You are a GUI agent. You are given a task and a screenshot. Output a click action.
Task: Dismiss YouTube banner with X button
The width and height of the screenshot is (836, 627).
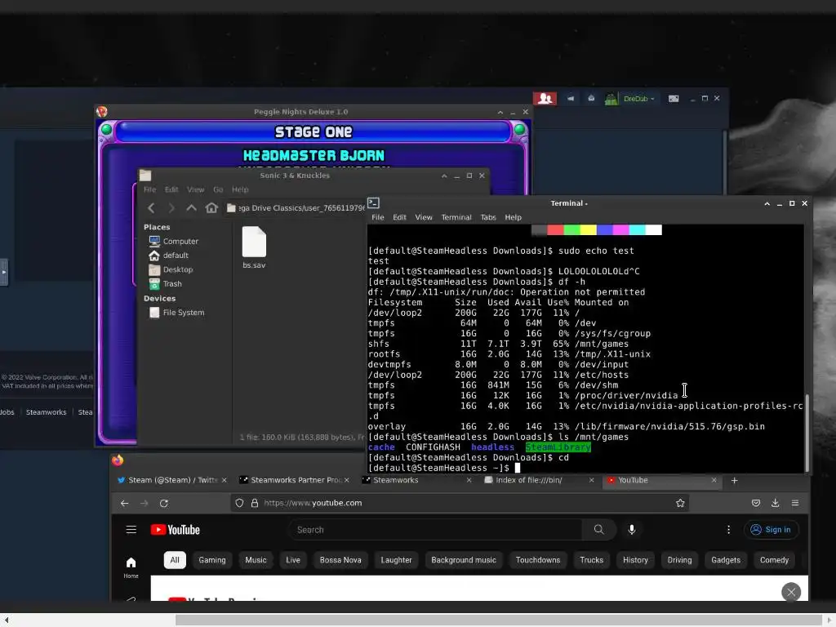click(x=791, y=593)
